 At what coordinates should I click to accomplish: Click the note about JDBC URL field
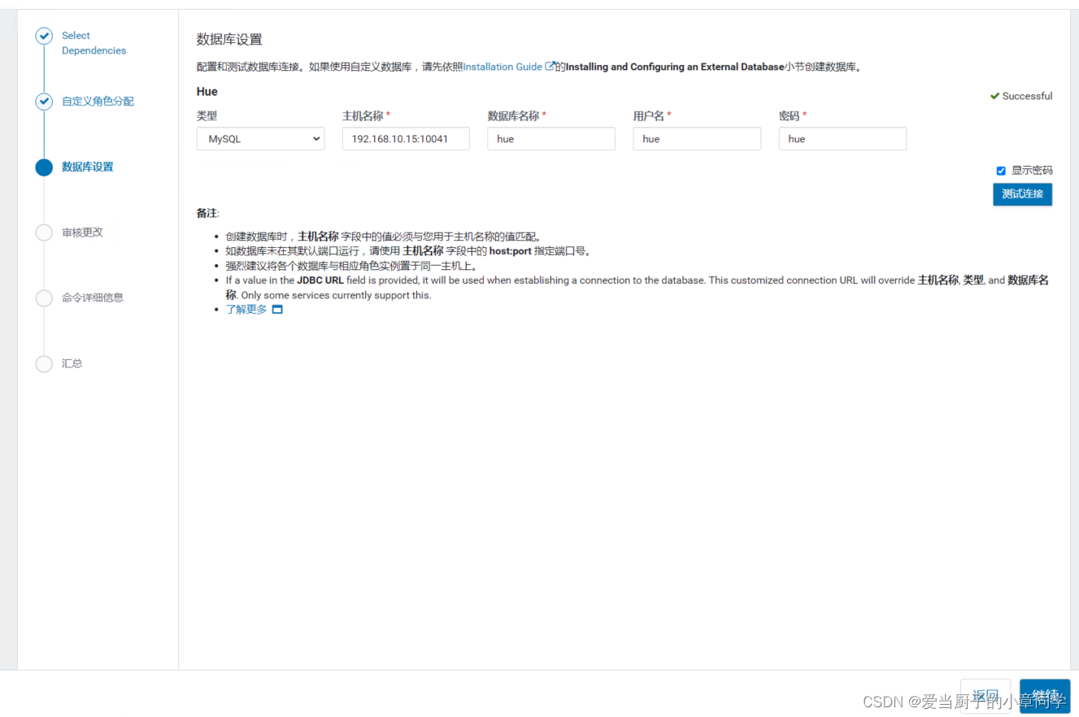[637, 288]
